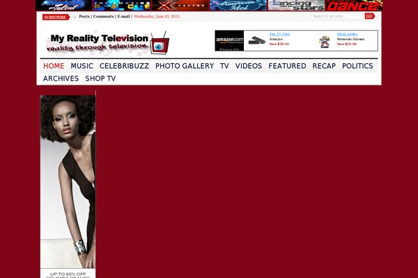Image resolution: width=418 pixels, height=278 pixels.
Task: Click the My Reality Television logo
Action: [107, 43]
